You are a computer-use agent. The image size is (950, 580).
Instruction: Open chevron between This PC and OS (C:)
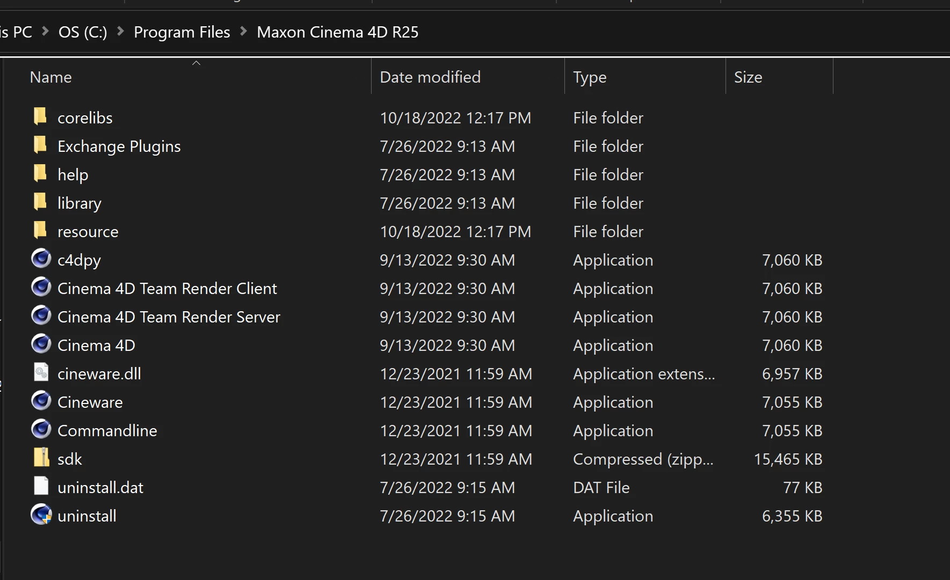[46, 32]
